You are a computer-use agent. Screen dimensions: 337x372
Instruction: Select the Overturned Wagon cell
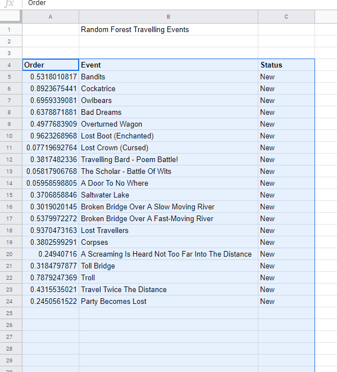[x=168, y=124]
